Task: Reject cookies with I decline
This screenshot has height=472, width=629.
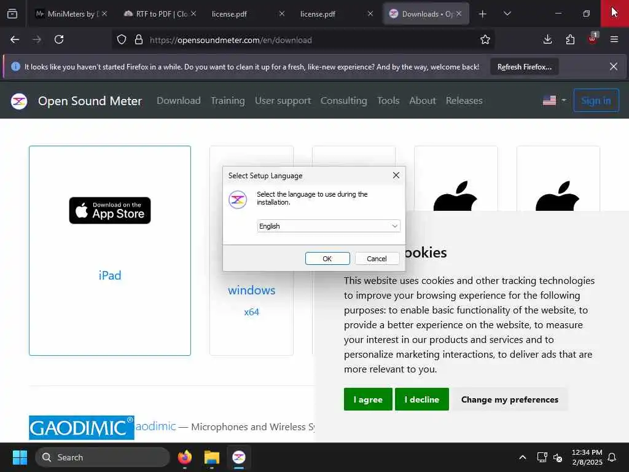Action: point(421,399)
